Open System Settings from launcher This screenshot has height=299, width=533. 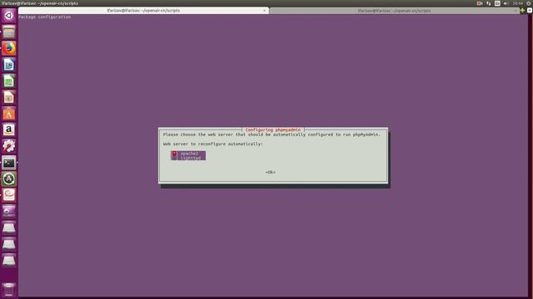tap(9, 146)
